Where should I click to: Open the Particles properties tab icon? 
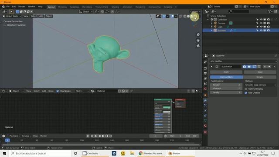pyautogui.click(x=205, y=106)
